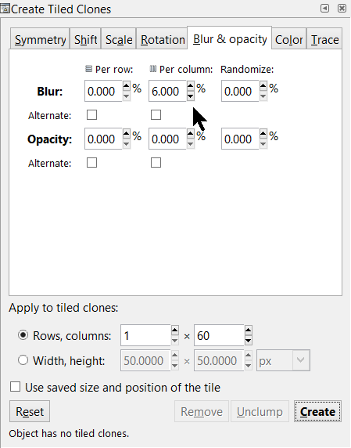Select the Width, height radio option
Screen dimensions: 351x448
[23, 360]
